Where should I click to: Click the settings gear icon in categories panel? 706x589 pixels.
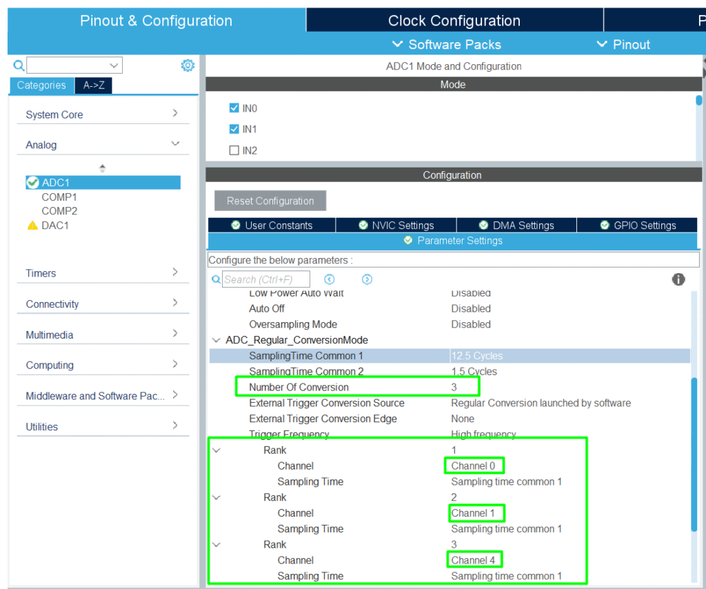click(188, 66)
